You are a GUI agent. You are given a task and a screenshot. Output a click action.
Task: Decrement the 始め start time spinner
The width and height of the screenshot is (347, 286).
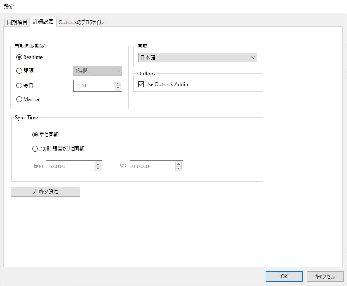98,169
